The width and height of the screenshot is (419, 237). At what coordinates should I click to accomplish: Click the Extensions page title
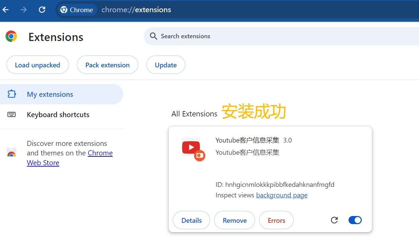click(x=56, y=37)
